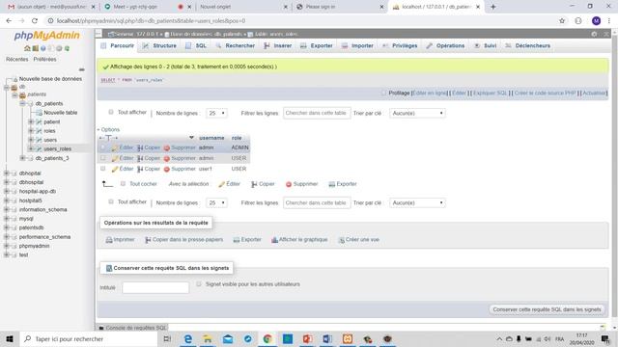Click Filtrer les lignes field above results
The width and height of the screenshot is (618, 347).
click(x=317, y=114)
